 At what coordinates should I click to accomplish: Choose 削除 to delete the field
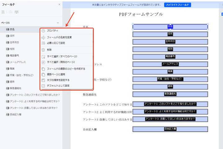pyautogui.click(x=67, y=50)
